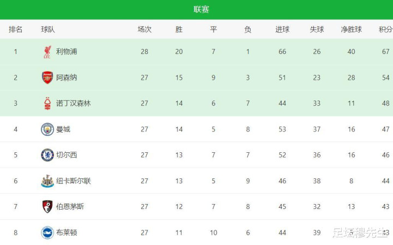The height and width of the screenshot is (245, 393).
Task: Click the Chelsea lion badge icon
Action: (47, 155)
